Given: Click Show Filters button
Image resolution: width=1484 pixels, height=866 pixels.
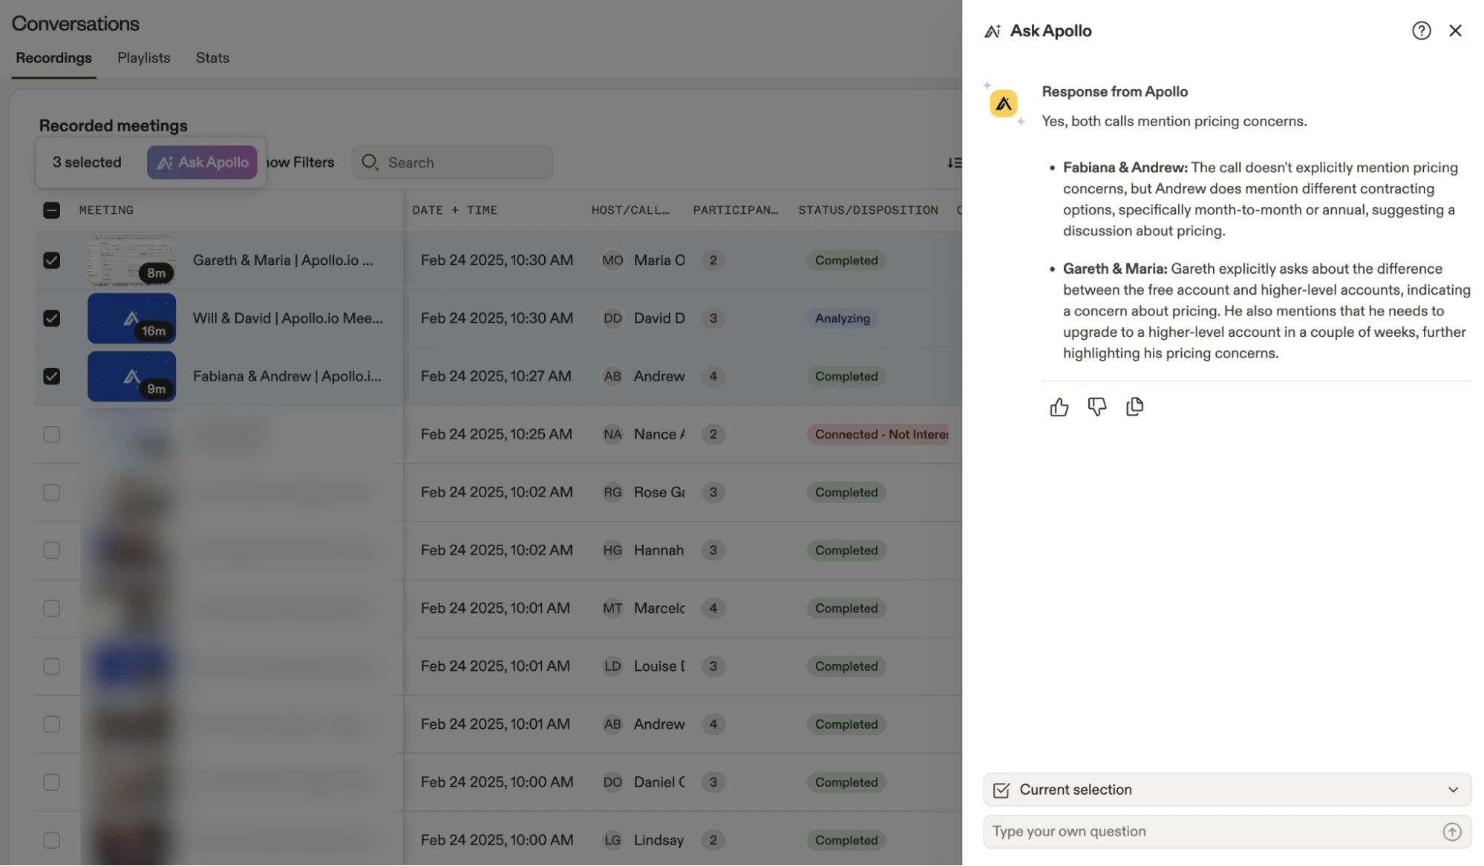Looking at the screenshot, I should point(301,163).
